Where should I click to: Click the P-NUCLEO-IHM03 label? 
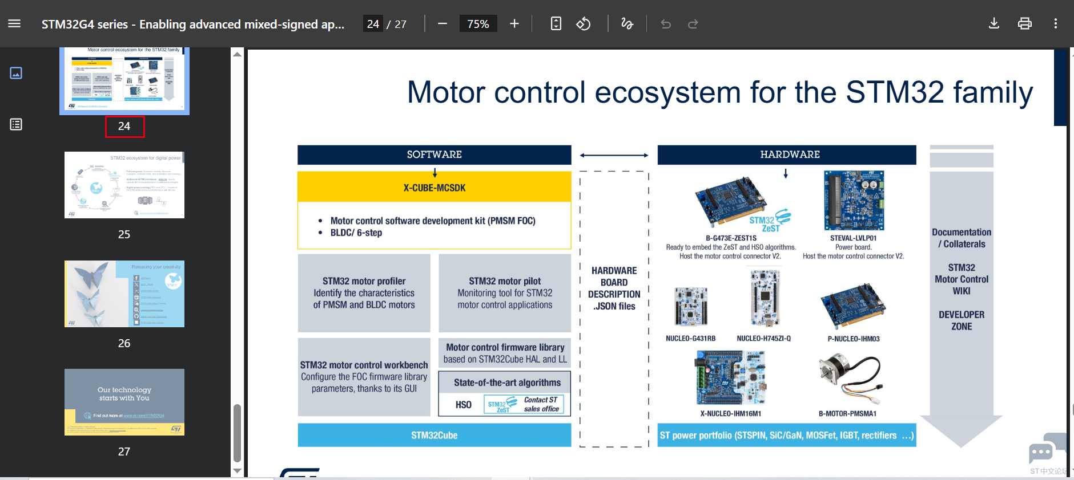click(x=854, y=339)
